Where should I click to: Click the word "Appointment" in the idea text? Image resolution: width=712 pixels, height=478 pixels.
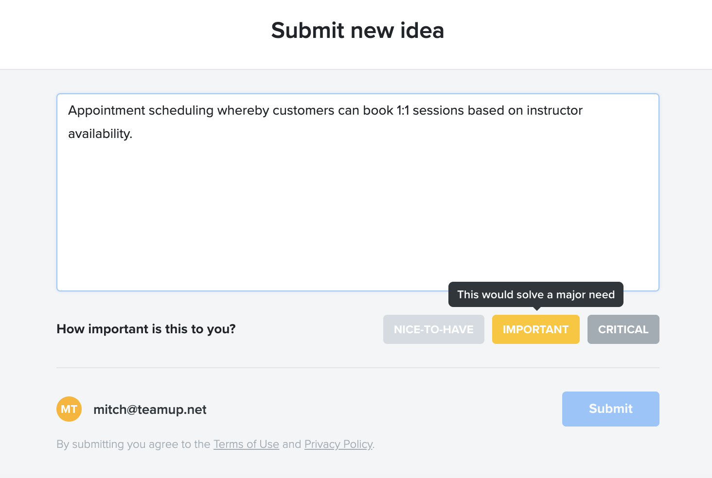[107, 111]
